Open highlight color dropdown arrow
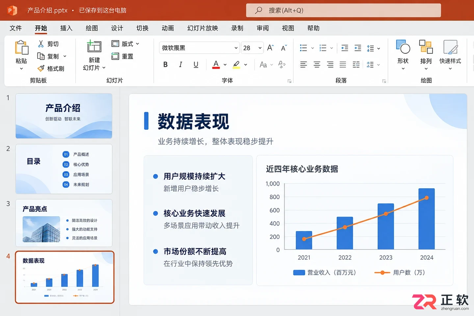 [246, 65]
